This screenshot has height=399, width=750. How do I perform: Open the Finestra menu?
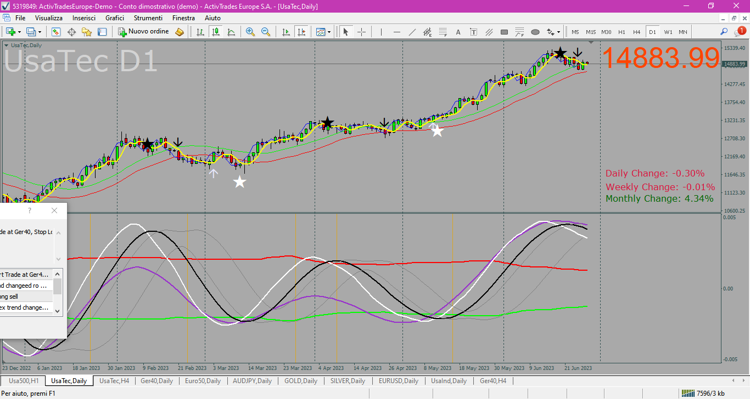[x=183, y=18]
